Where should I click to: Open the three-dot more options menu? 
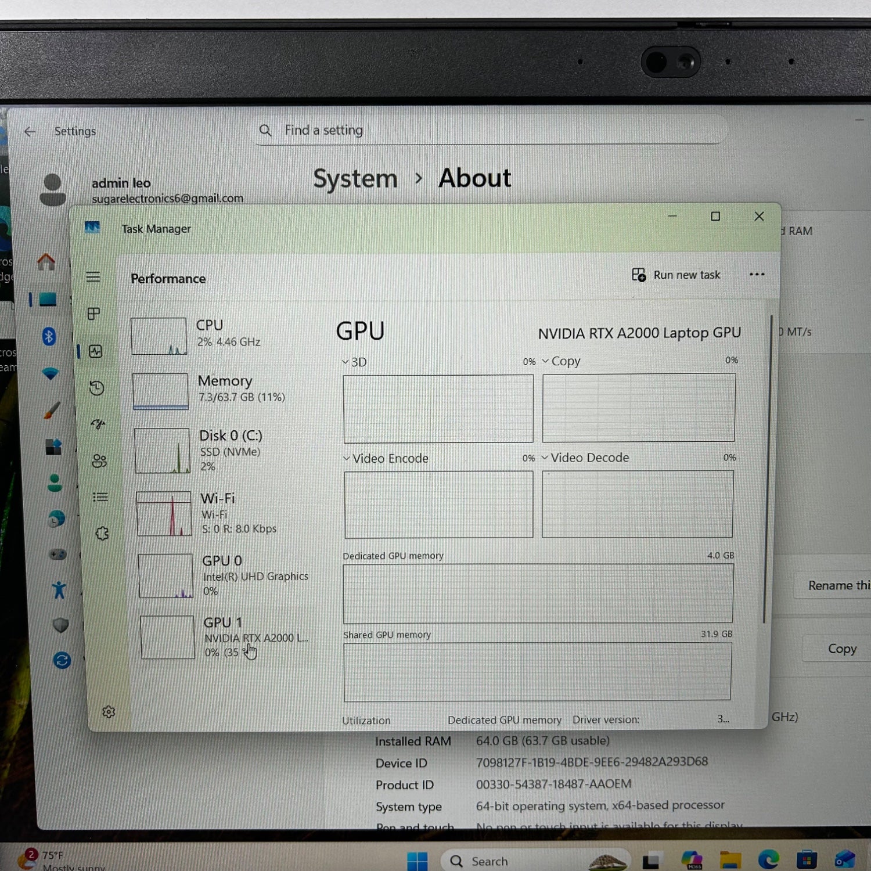click(757, 275)
